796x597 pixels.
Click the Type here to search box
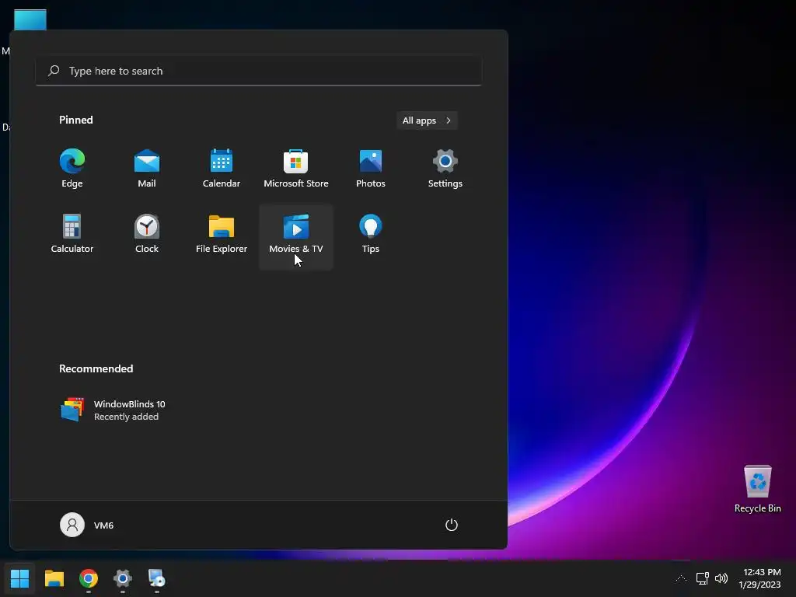click(259, 71)
